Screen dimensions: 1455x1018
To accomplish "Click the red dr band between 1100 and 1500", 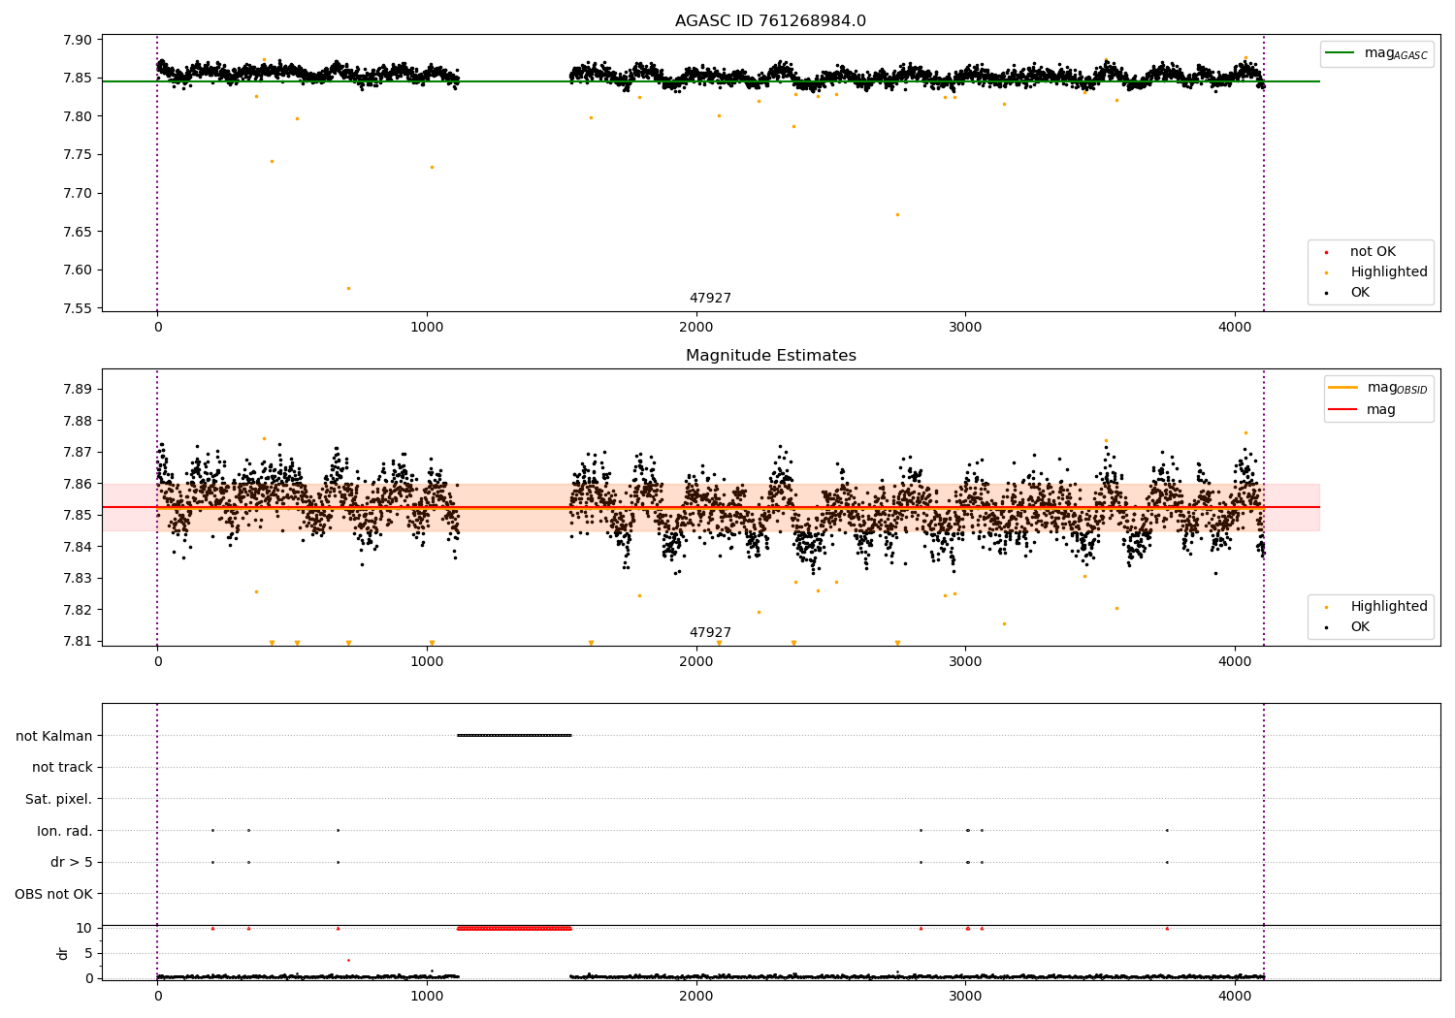I will tap(514, 928).
